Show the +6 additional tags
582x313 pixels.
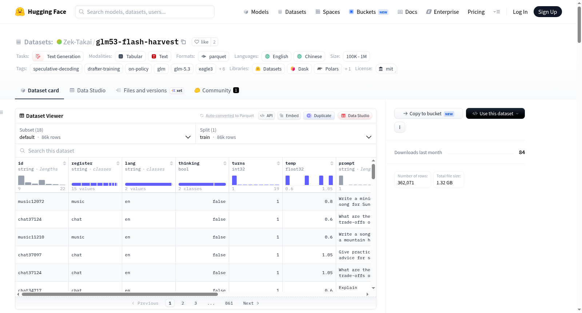click(x=222, y=69)
